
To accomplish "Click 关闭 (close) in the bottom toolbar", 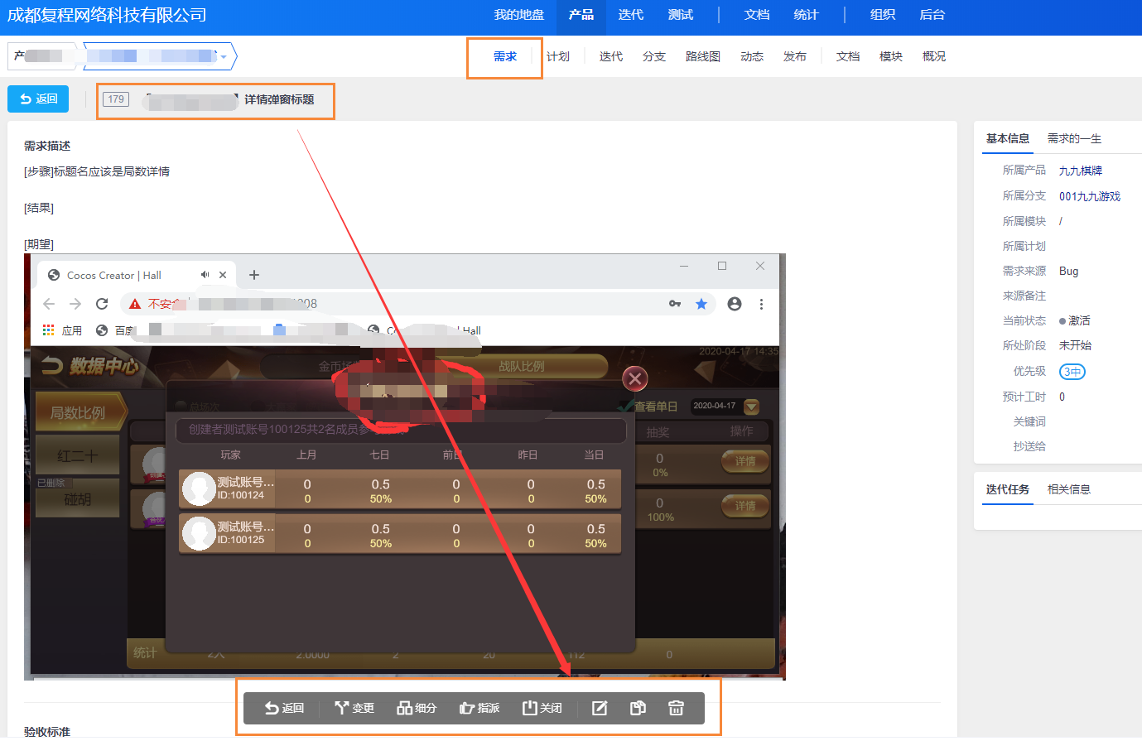I will [x=542, y=708].
